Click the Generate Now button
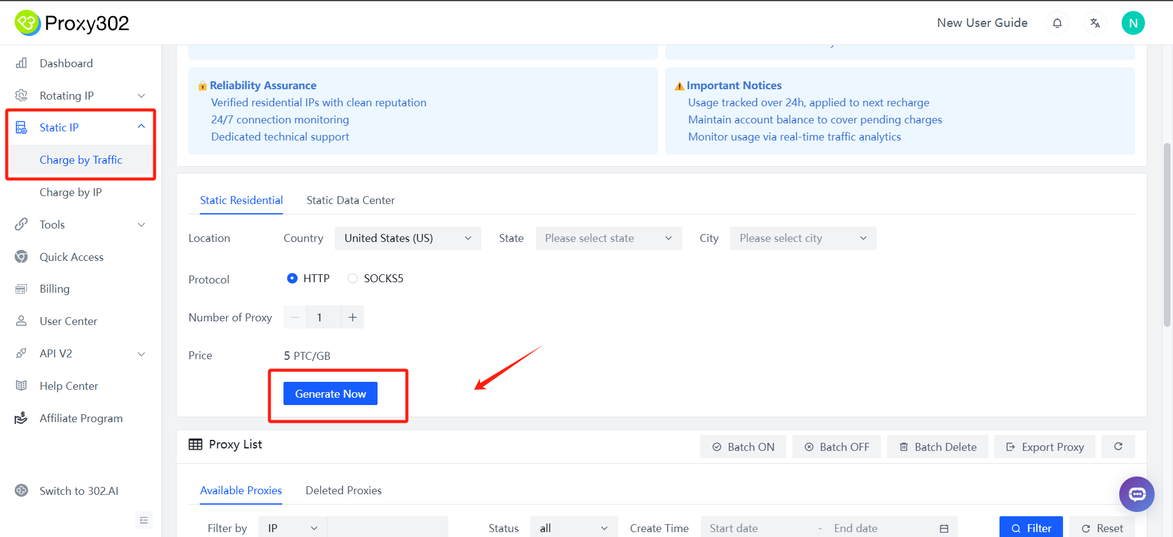 [x=331, y=393]
